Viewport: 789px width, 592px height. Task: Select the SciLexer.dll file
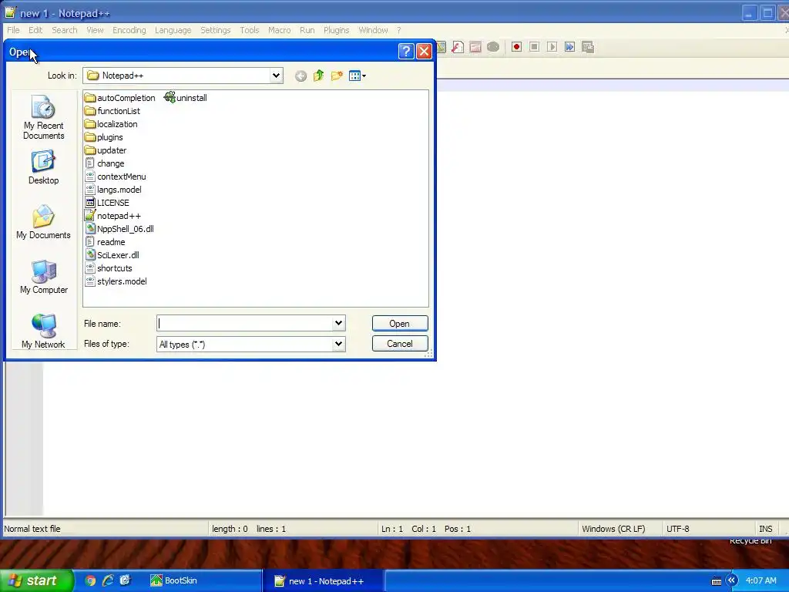pos(112,254)
